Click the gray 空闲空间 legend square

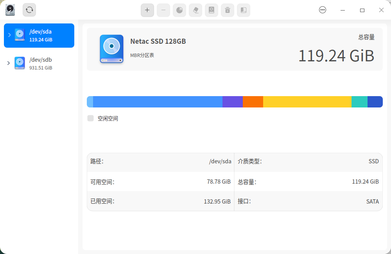(x=91, y=118)
